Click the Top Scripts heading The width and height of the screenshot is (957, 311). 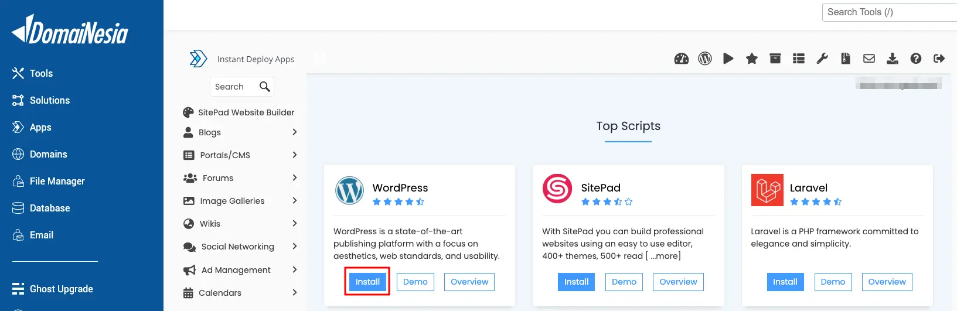pos(628,126)
